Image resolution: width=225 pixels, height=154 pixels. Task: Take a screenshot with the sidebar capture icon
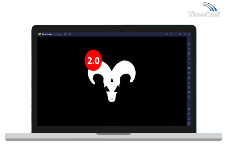(x=189, y=78)
